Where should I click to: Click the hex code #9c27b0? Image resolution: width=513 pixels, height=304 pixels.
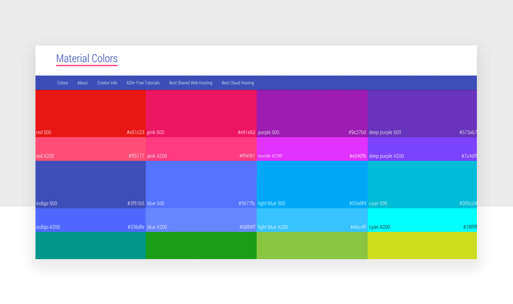pyautogui.click(x=357, y=132)
